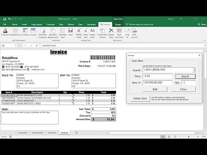
Task: Open the Inventory worksheet ribbon icon
Action: pos(25,32)
